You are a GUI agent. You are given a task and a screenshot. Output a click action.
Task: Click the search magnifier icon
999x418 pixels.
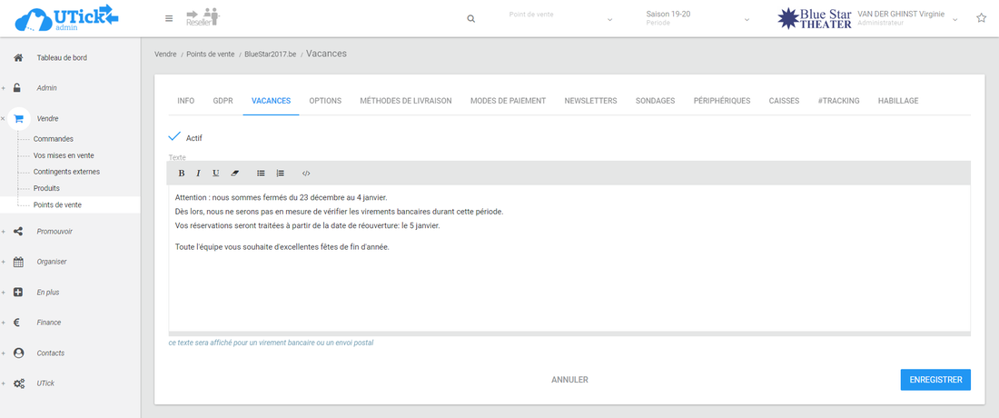click(x=470, y=18)
